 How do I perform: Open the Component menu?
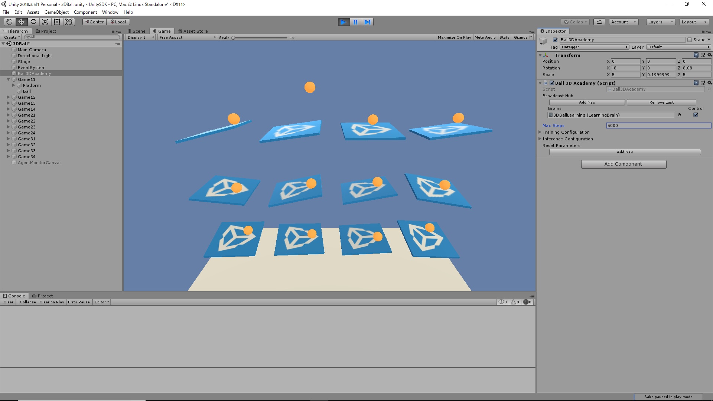(x=85, y=12)
